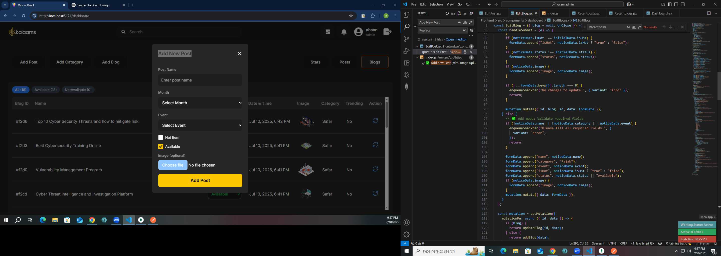Close the editor find widget
721x256 pixels.
[682, 27]
